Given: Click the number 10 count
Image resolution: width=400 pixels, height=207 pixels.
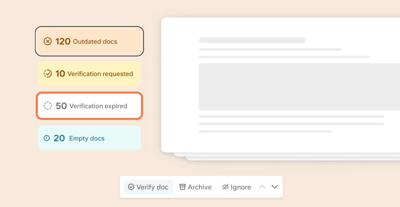Looking at the screenshot, I should (x=60, y=74).
